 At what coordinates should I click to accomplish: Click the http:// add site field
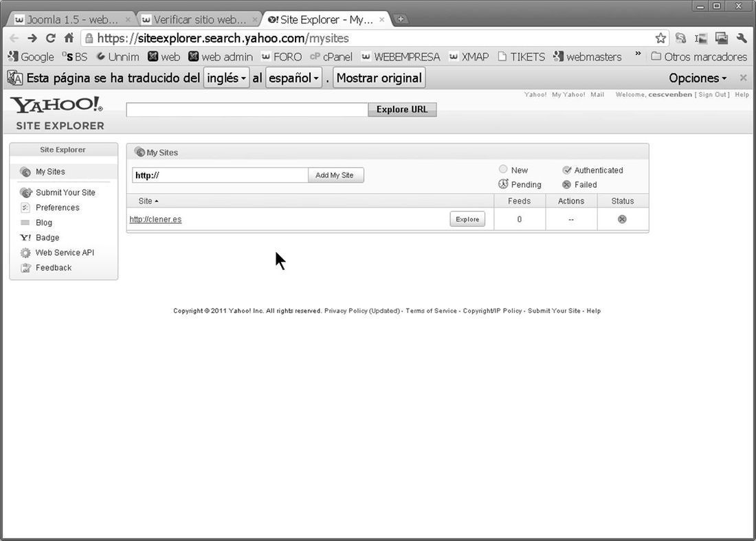[x=220, y=175]
